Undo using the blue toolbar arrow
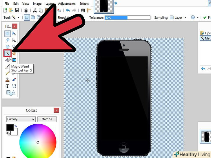 68,10
